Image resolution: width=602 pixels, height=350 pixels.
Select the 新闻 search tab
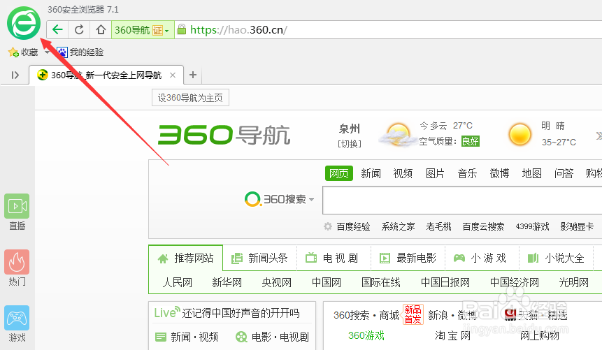[371, 173]
